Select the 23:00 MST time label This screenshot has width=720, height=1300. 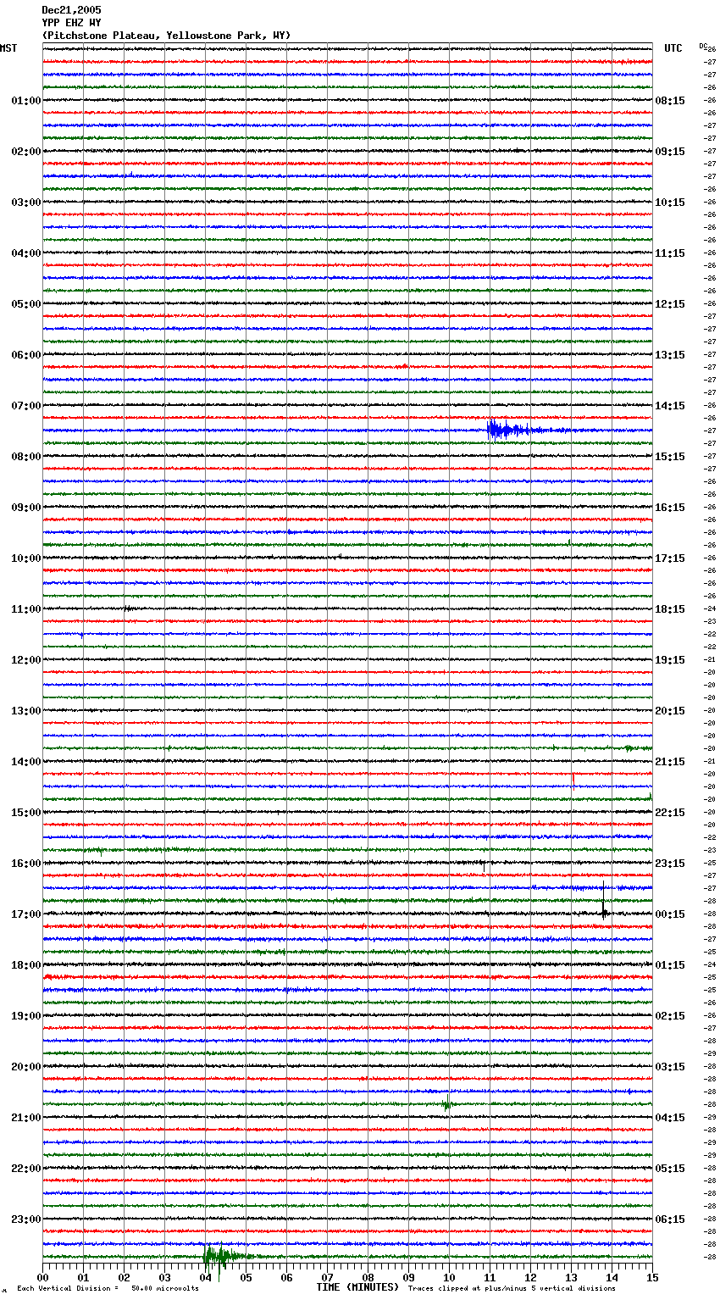pos(25,1219)
